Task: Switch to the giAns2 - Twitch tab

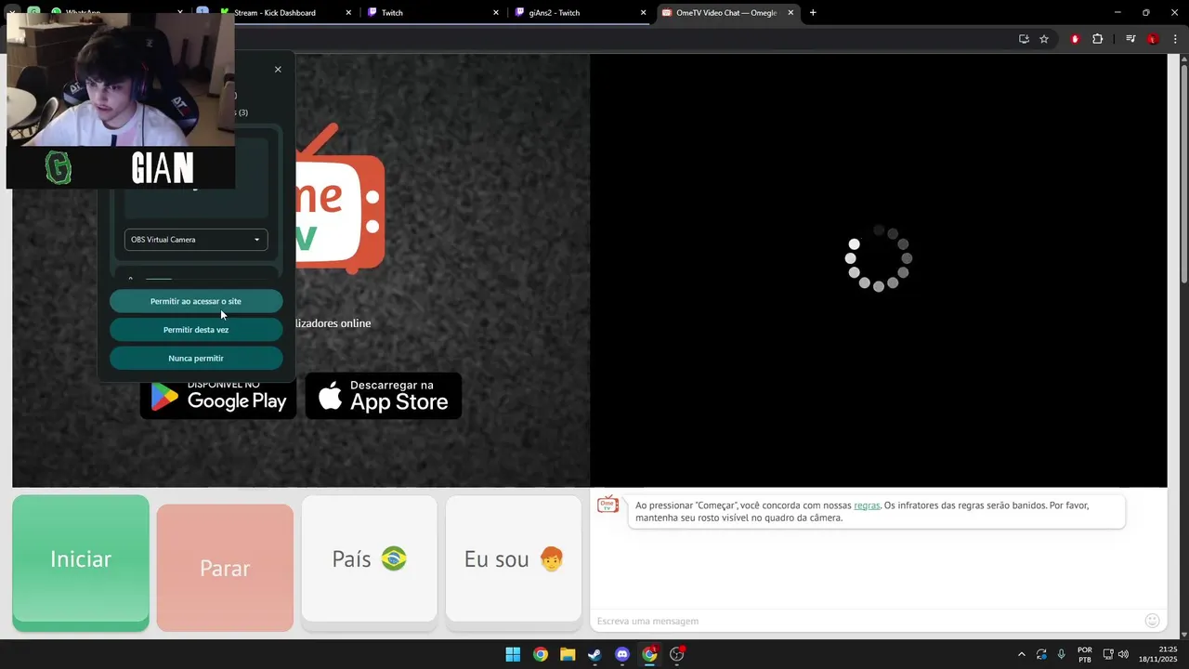Action: coord(581,13)
